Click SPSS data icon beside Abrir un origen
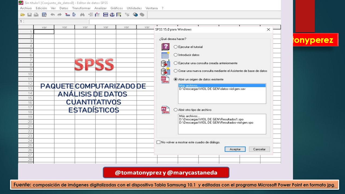Screen dimensions: 345x194 (x=165, y=79)
